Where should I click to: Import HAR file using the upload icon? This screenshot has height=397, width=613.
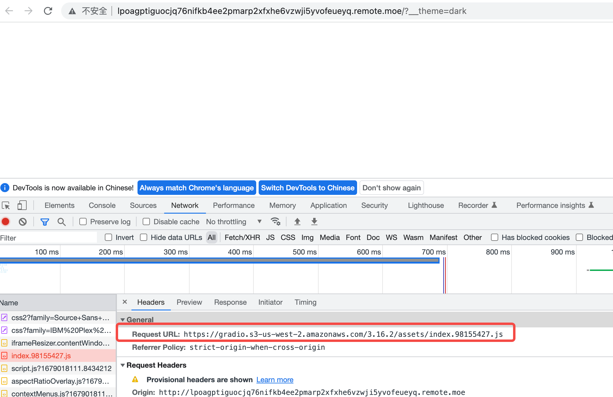pos(297,221)
